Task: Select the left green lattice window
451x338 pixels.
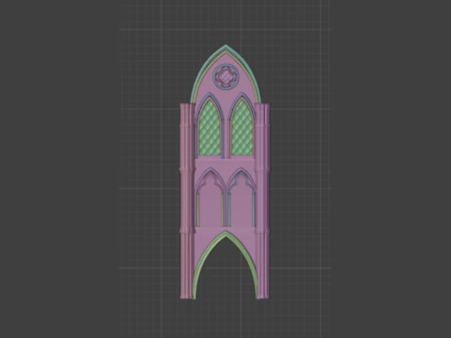Action: coord(210,128)
